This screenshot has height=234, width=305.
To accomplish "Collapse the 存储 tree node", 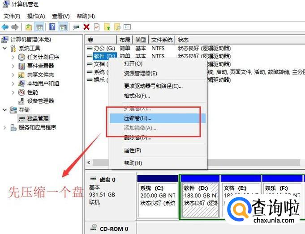I will tap(5, 110).
